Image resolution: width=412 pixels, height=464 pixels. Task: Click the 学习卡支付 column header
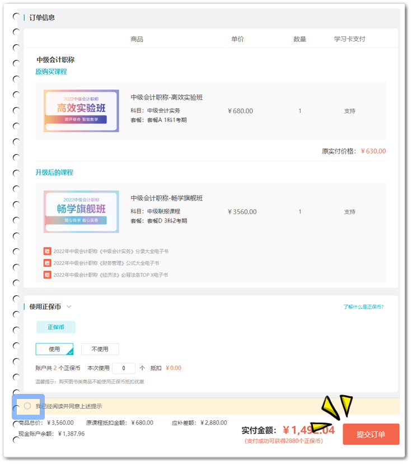pos(349,39)
